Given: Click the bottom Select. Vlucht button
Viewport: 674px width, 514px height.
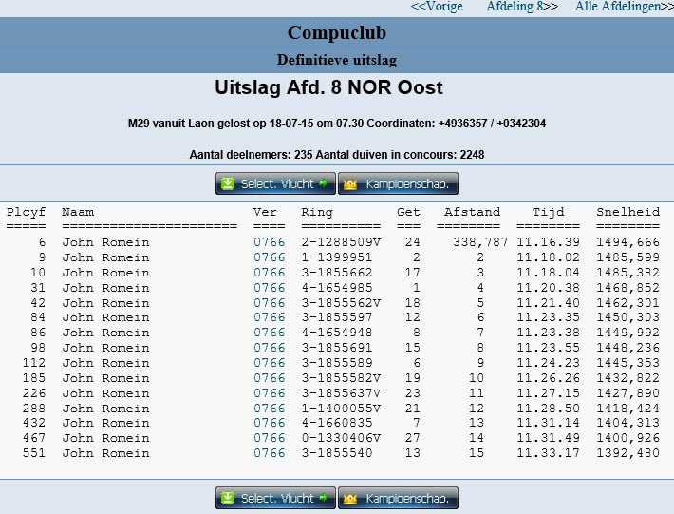Looking at the screenshot, I should 275,498.
